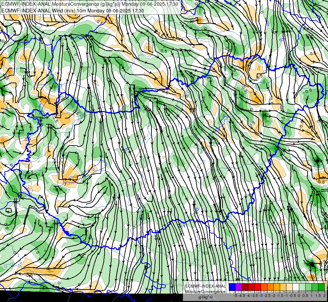Click the 1 legend tick label

312,296
